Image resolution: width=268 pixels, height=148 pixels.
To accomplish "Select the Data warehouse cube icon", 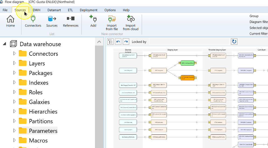I will click(x=13, y=44).
